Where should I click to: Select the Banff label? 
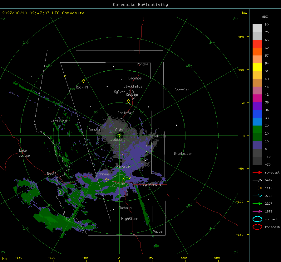[52, 174]
